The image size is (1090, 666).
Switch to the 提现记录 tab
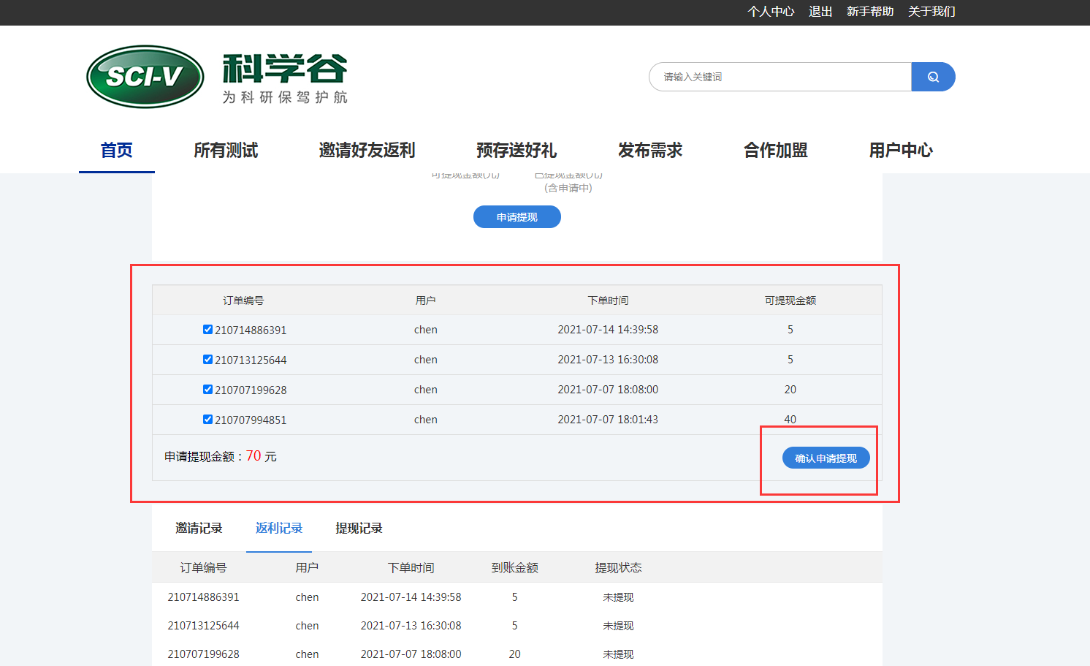[x=359, y=528]
